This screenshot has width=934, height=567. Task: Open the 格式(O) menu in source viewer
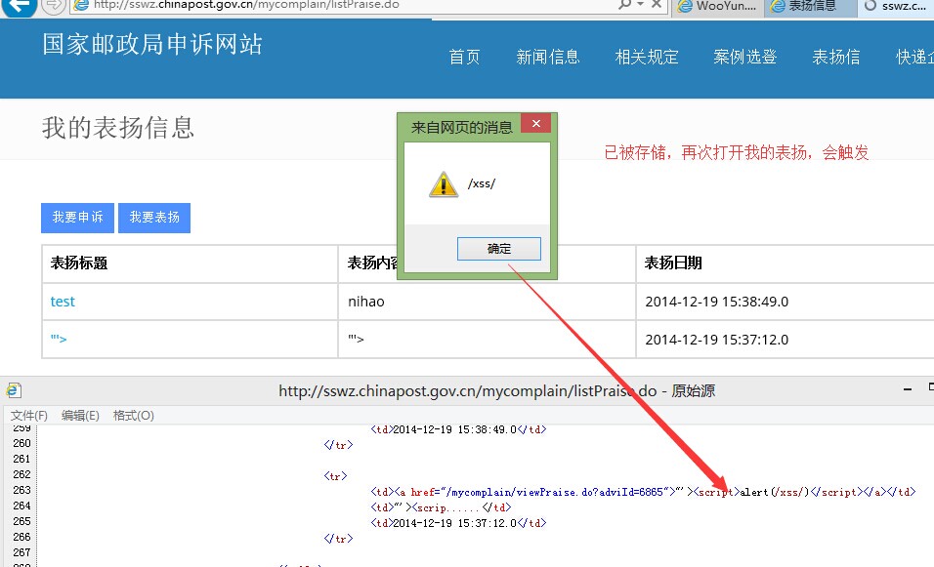click(x=134, y=416)
